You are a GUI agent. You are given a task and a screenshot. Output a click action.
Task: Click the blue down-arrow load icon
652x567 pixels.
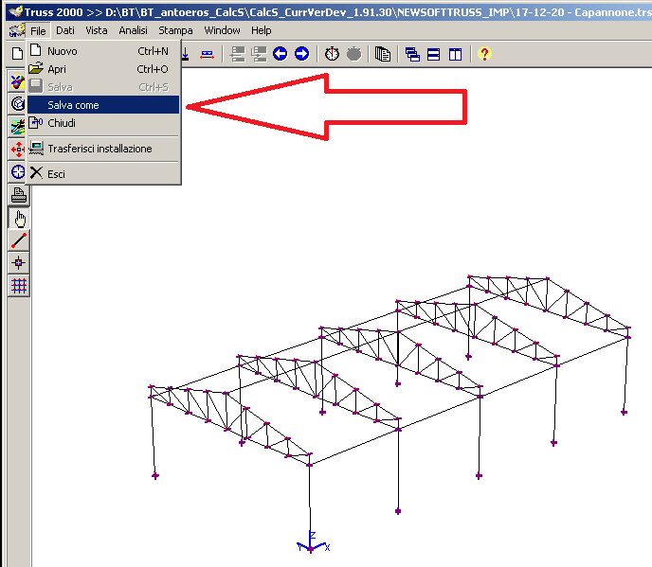[186, 54]
